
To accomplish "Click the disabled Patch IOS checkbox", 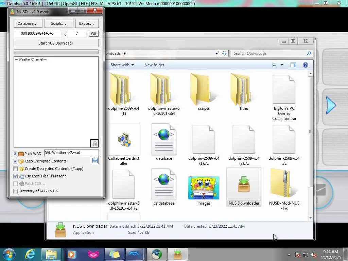I will tap(15, 184).
